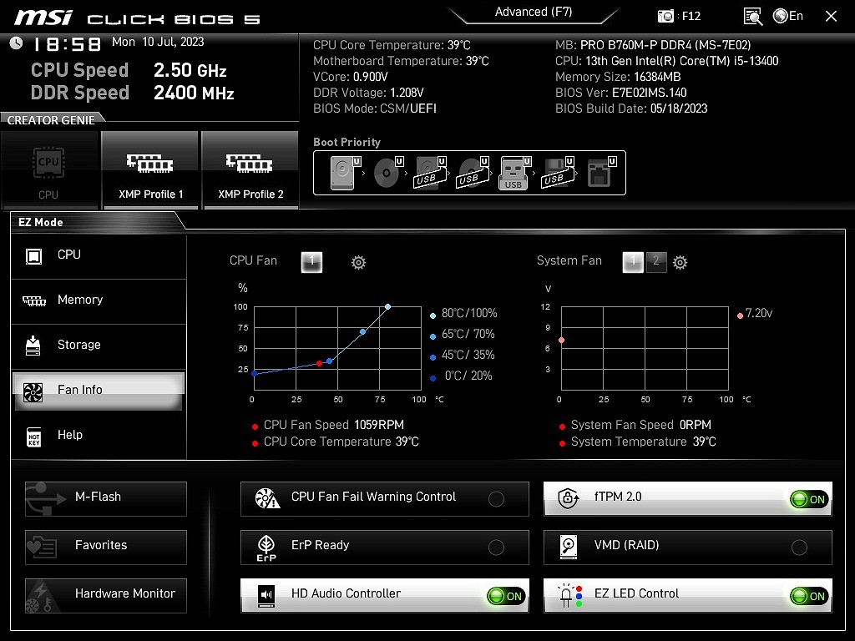Switch to Advanced (F7) mode
855x641 pixels.
534,12
